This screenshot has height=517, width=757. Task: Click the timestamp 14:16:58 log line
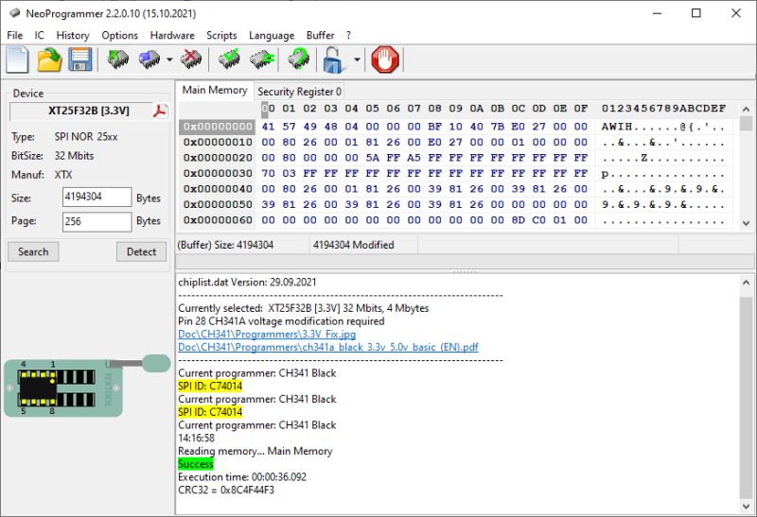(196, 438)
